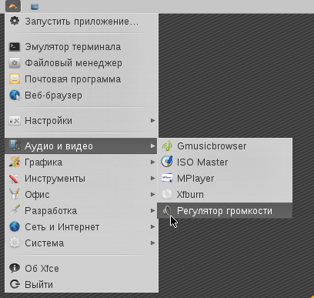Open the Сеть и Интернет category
Screen dimensions: 314x298
click(x=81, y=226)
